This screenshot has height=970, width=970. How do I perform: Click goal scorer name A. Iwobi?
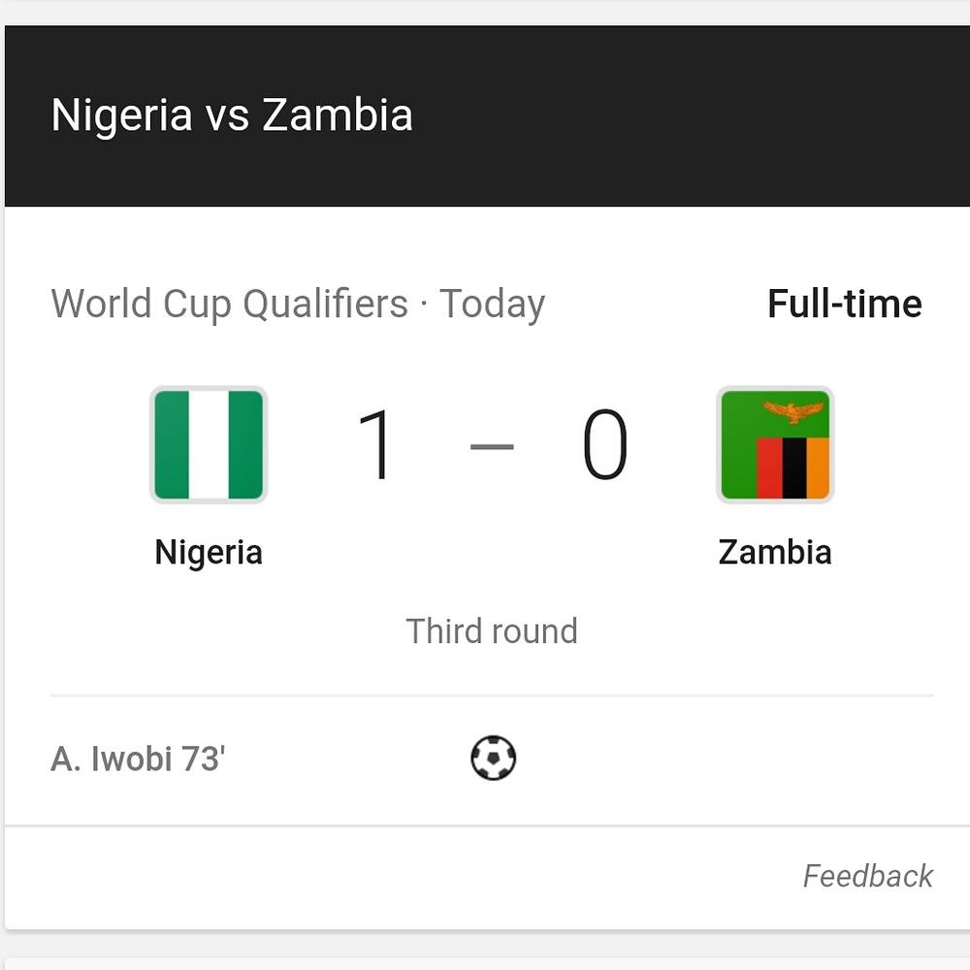coord(111,759)
